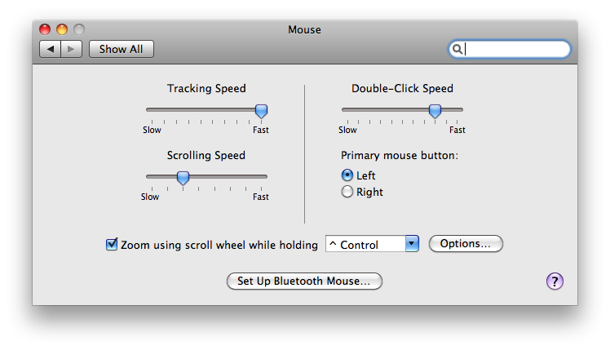Screen dimensions: 610x350
Task: Click the Double-Click Speed slider knob
Action: tap(435, 111)
